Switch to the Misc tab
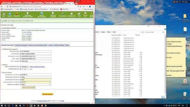 (x=67, y=45)
